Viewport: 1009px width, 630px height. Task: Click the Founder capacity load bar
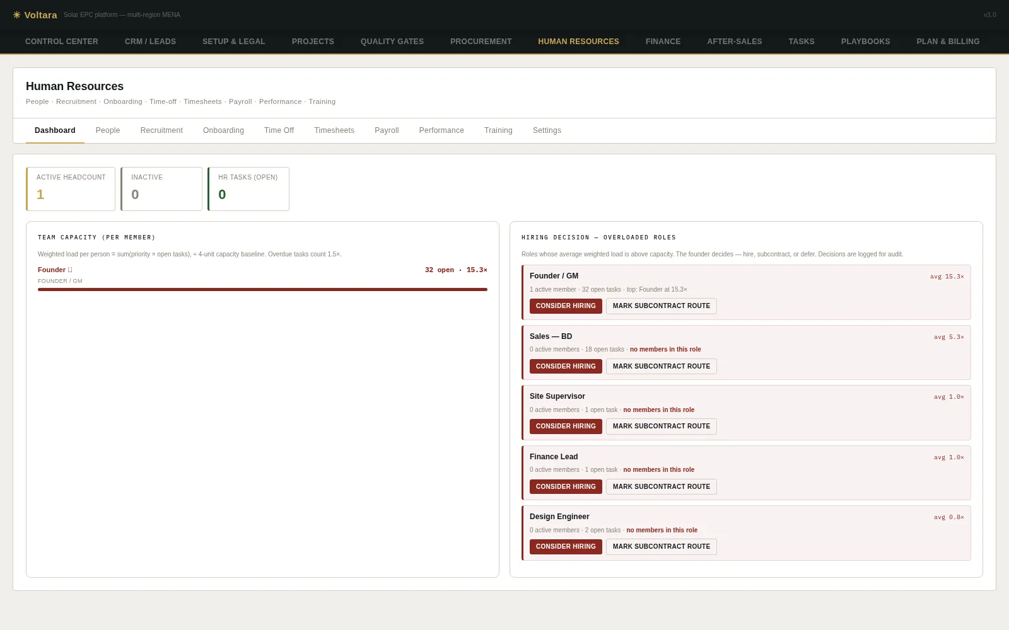[262, 290]
